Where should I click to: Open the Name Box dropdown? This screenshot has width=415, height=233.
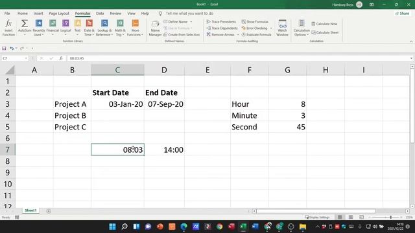26,58
